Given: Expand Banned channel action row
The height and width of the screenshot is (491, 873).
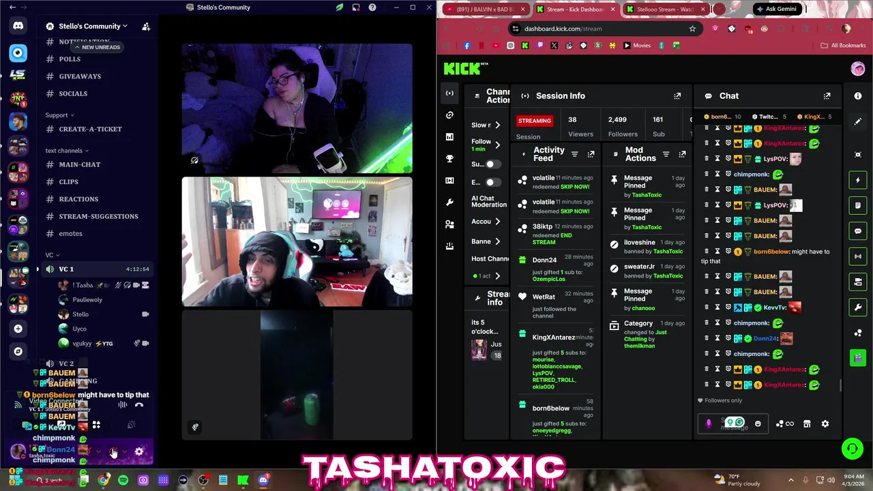Looking at the screenshot, I should point(497,241).
